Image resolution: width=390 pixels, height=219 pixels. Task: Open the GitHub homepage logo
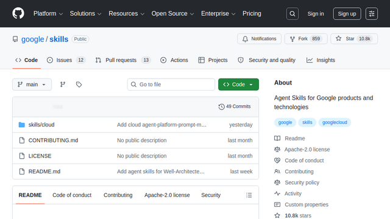pyautogui.click(x=18, y=13)
